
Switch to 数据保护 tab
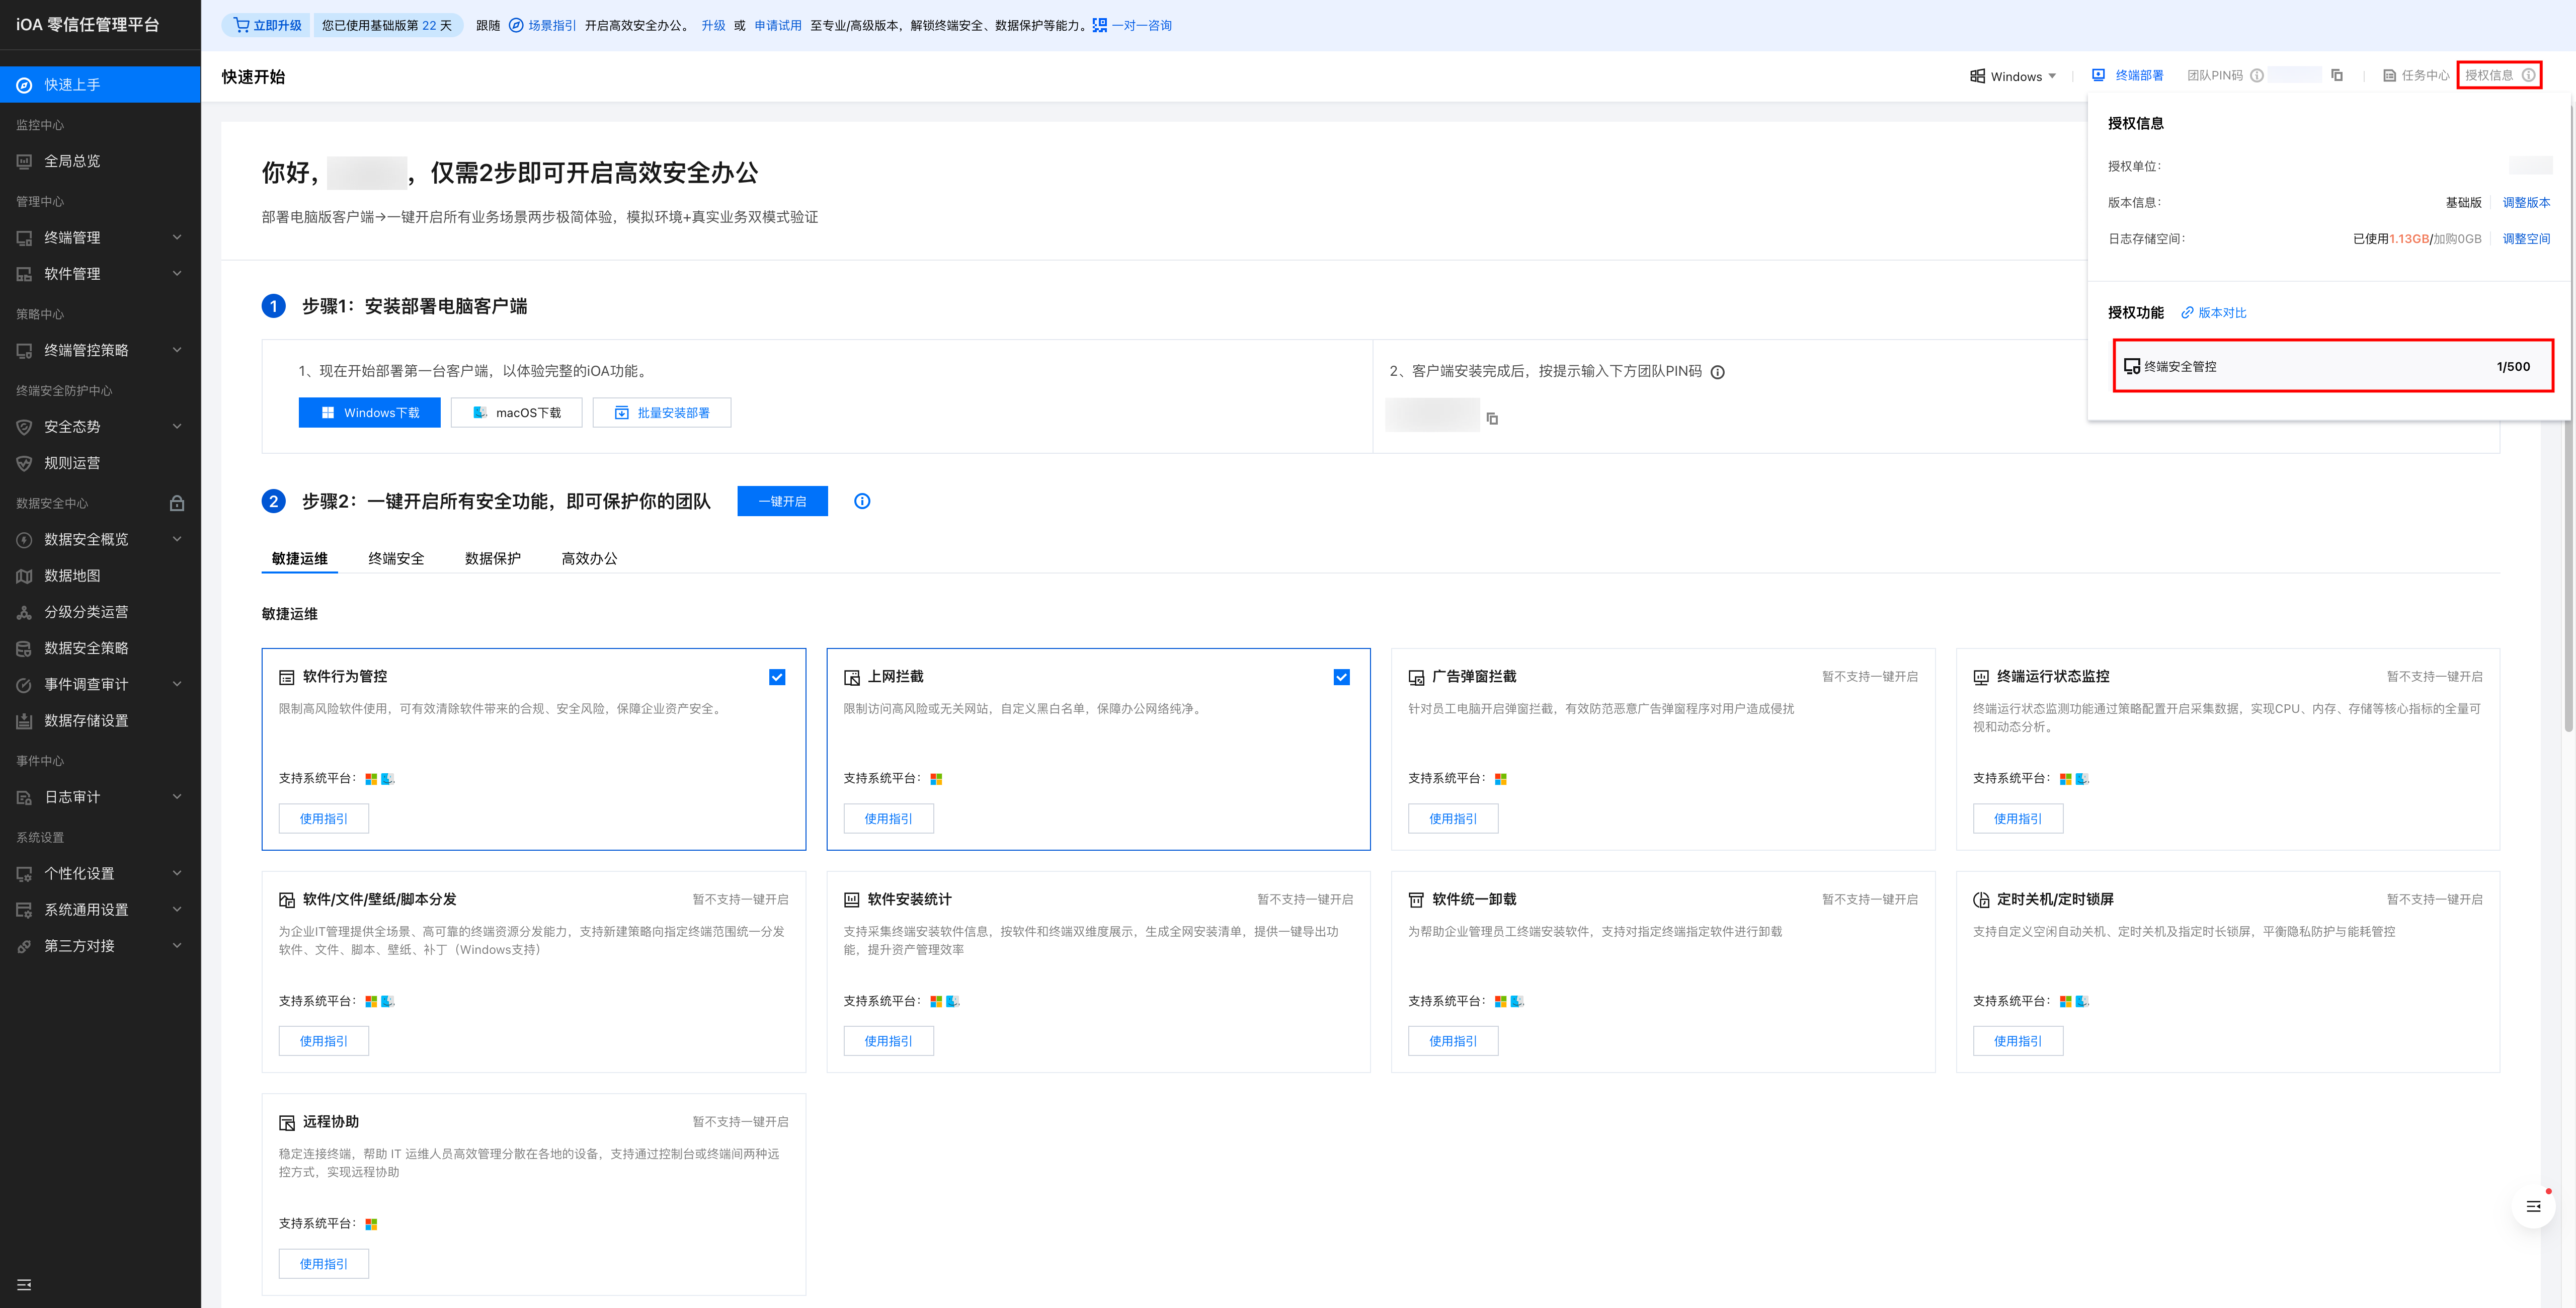(x=492, y=558)
